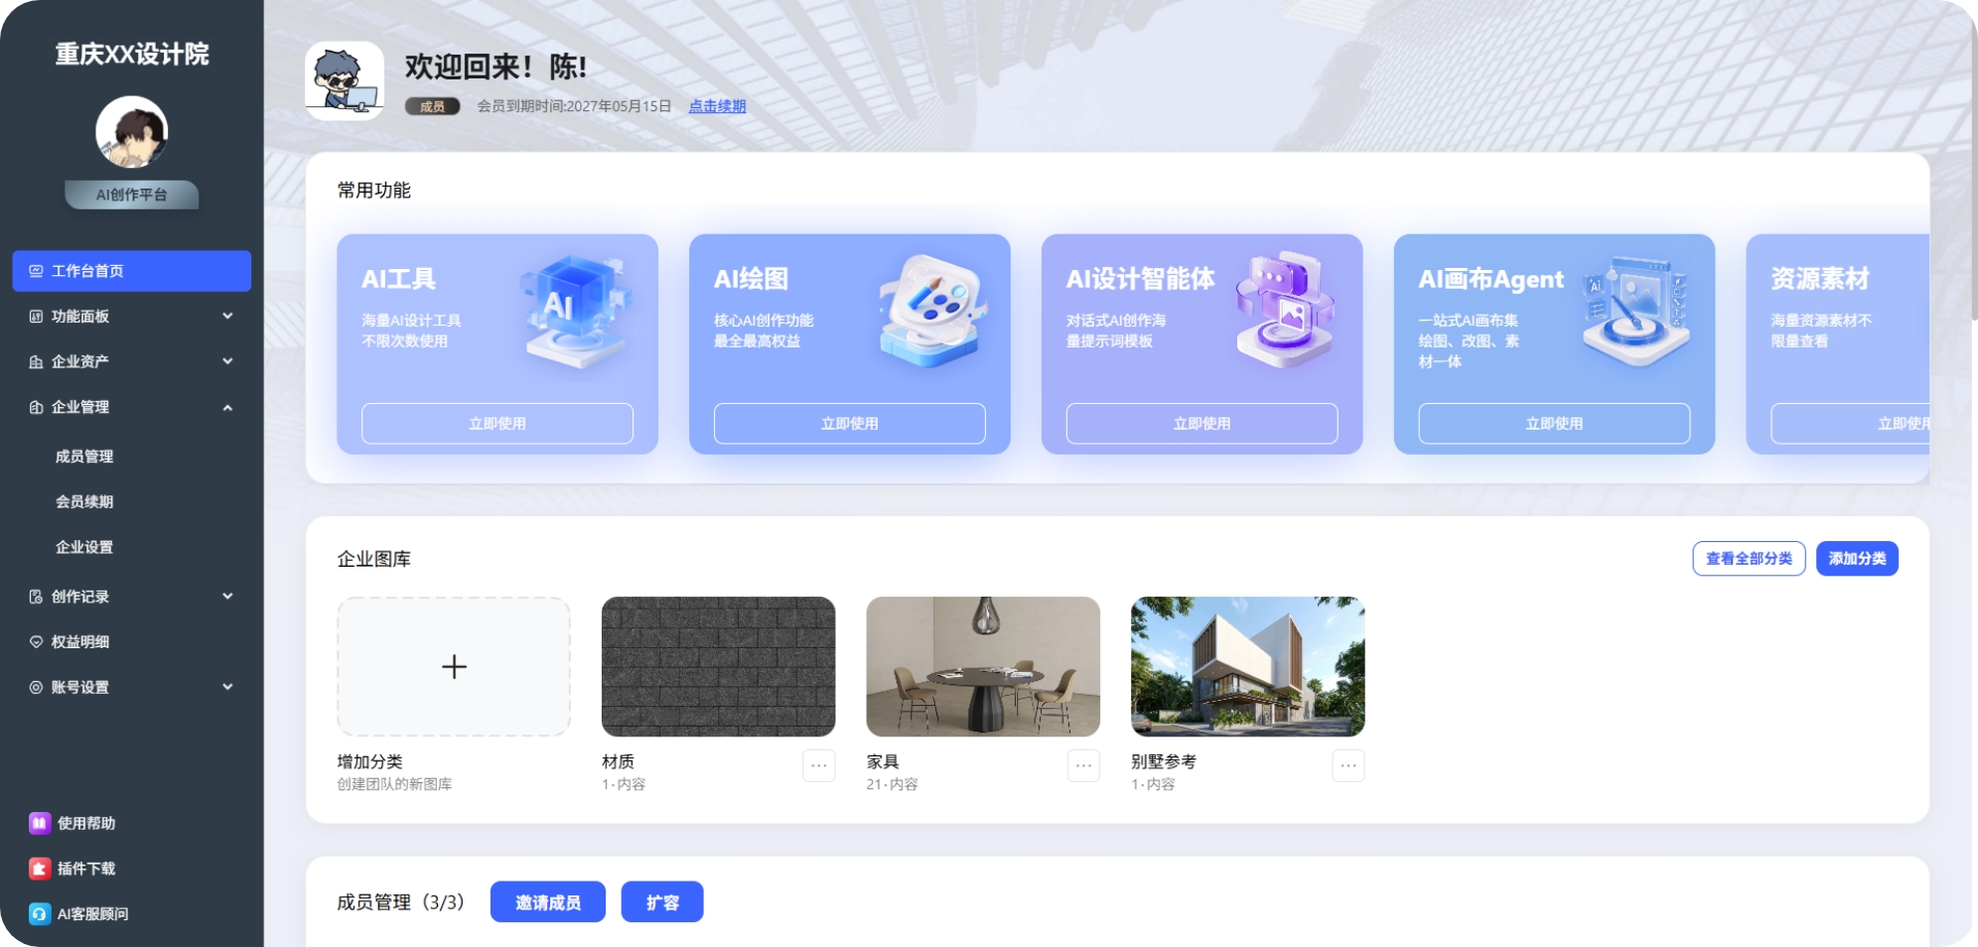Open more options for 材质 category
Screen dimensions: 1978x947
coord(819,765)
